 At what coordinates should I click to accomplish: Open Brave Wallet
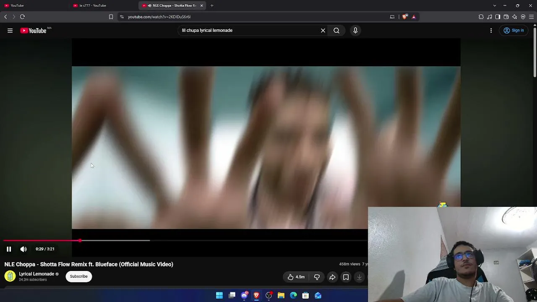click(x=506, y=17)
